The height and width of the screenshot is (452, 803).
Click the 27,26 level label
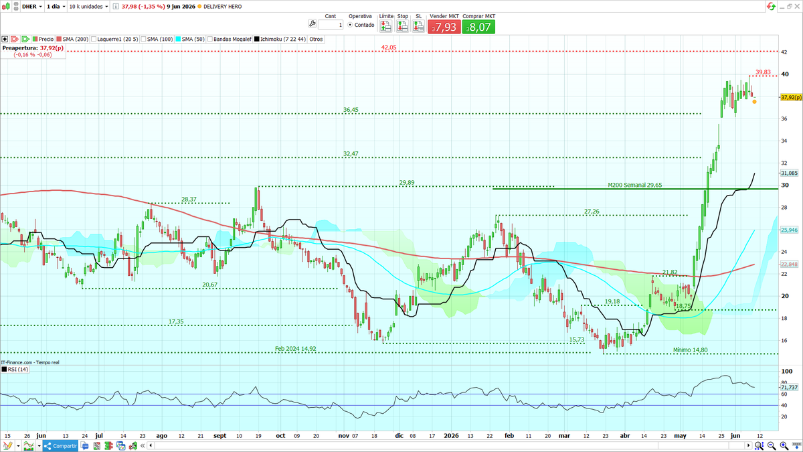[x=592, y=212]
